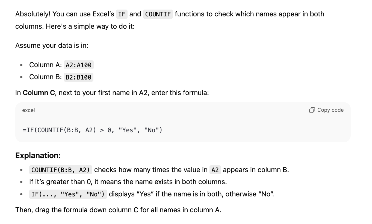Click the bold Column C text
The width and height of the screenshot is (372, 224).
(x=39, y=93)
